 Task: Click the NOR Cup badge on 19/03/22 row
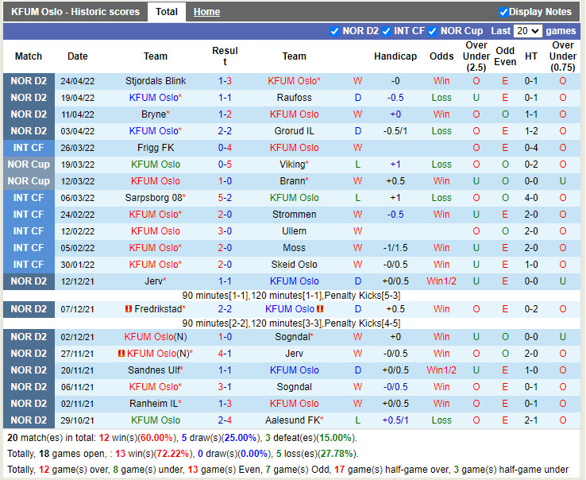click(29, 165)
